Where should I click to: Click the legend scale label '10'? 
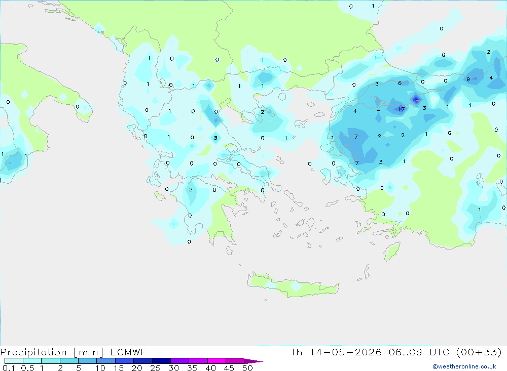100,368
